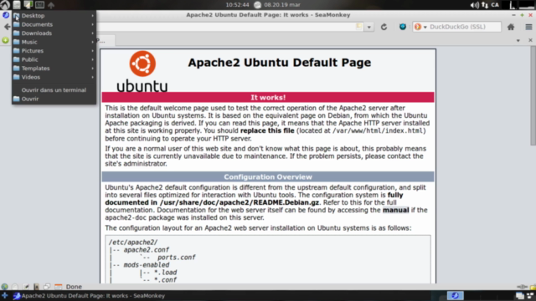
Task: Click the SeaMonkey pager thumbnail in bottom panel
Action: click(x=455, y=295)
